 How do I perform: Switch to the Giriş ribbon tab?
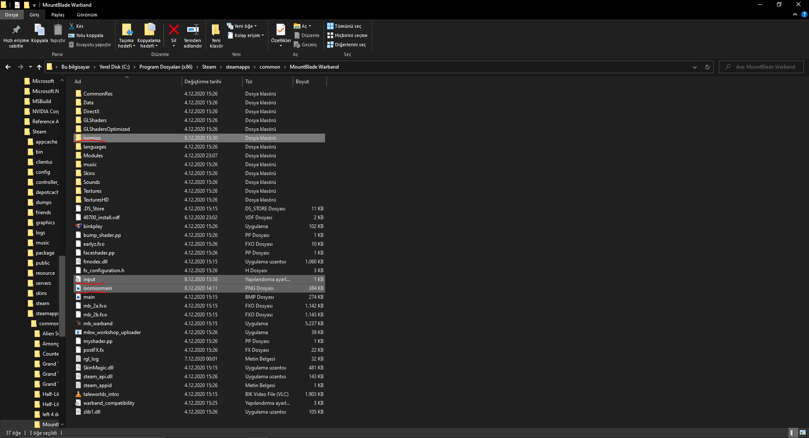pos(34,15)
